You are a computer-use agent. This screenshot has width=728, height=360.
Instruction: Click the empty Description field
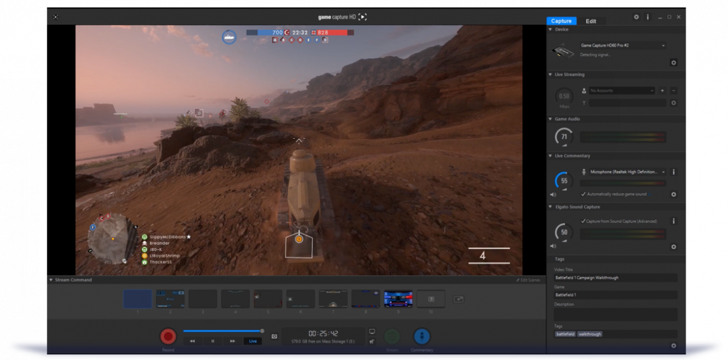click(x=616, y=315)
